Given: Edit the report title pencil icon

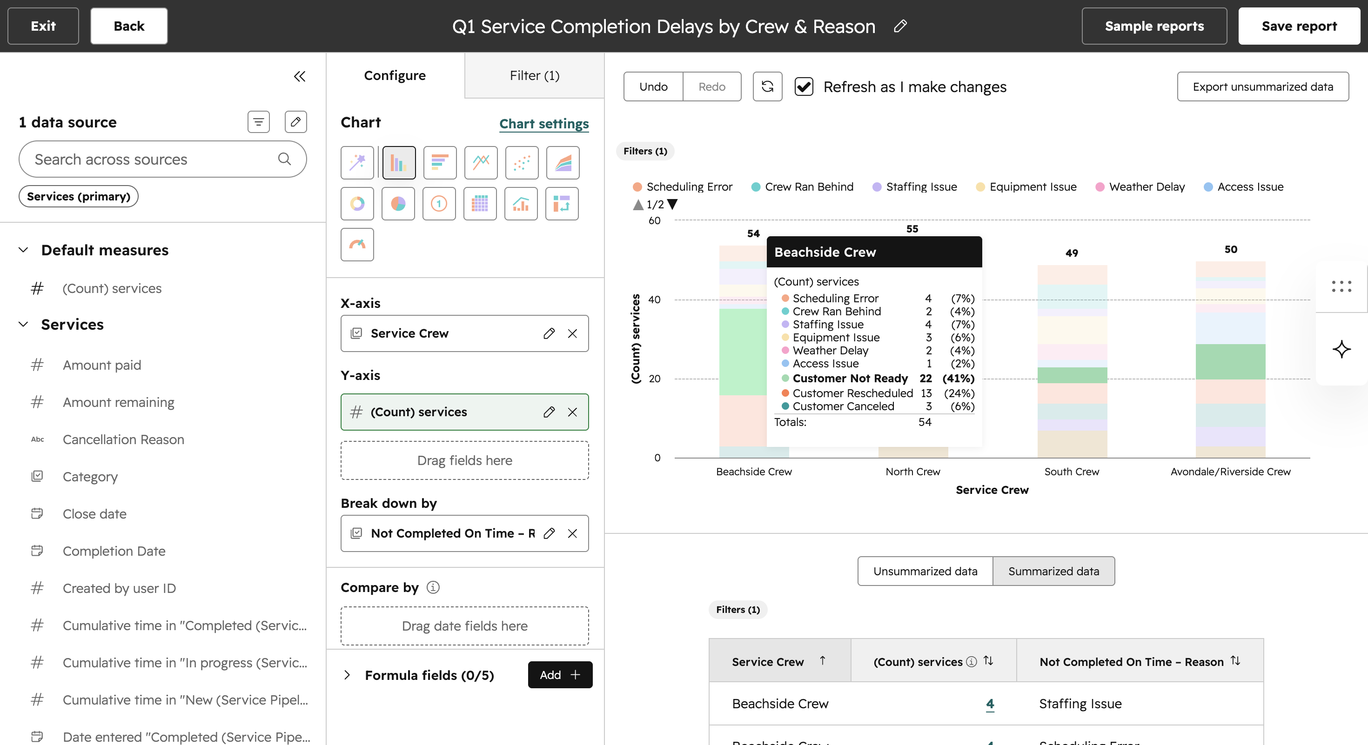Looking at the screenshot, I should (900, 26).
